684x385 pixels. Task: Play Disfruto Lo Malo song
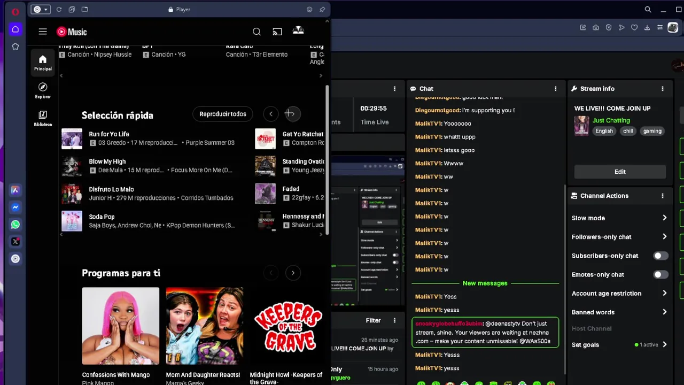coord(72,194)
